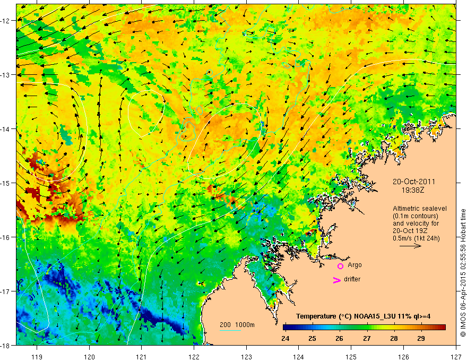Viewport: 467px width, 361px height.
Task: Click the '-17' latitude axis label
Action: coord(6,291)
